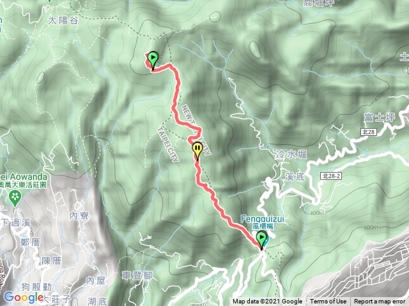Open the Terms of Use link
The image size is (409, 306).
[x=328, y=302]
